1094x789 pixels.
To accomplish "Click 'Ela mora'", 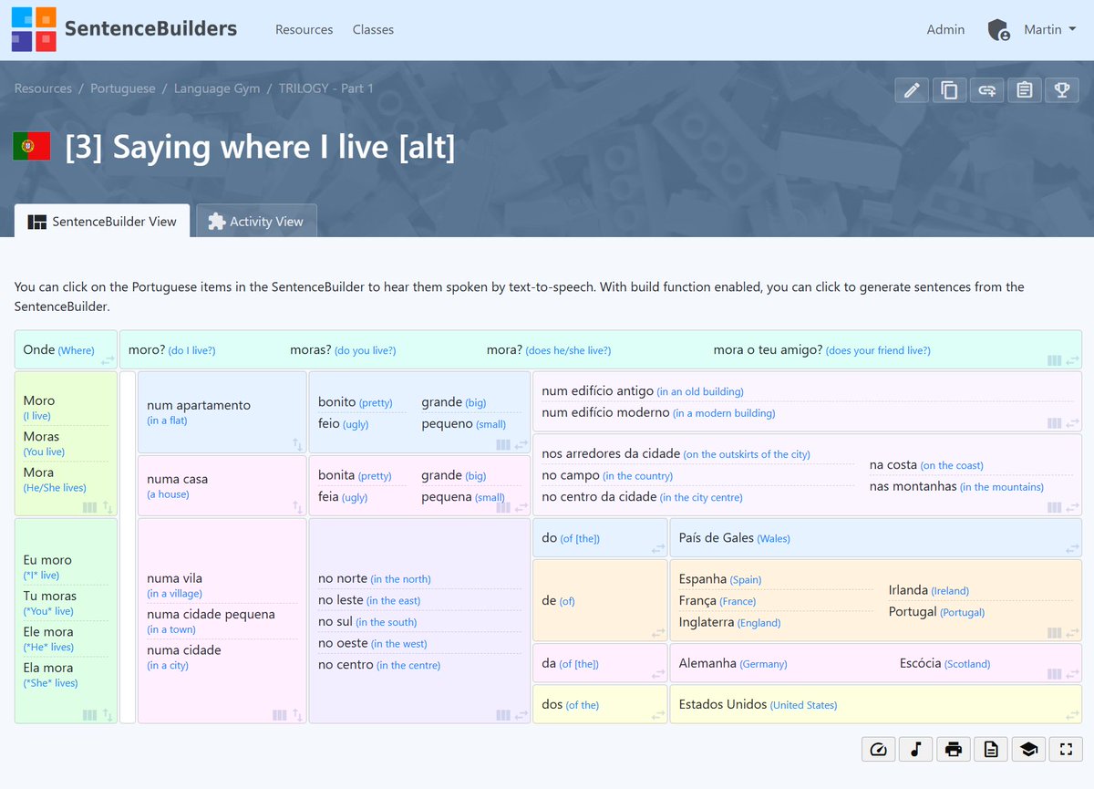I will [48, 668].
